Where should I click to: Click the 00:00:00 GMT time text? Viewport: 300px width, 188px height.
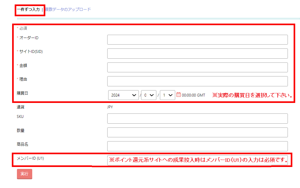pos(193,95)
